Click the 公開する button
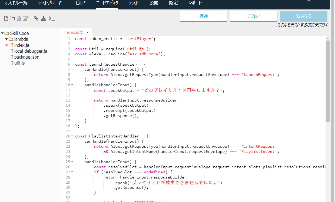The width and height of the screenshot is (335, 202). [x=304, y=16]
